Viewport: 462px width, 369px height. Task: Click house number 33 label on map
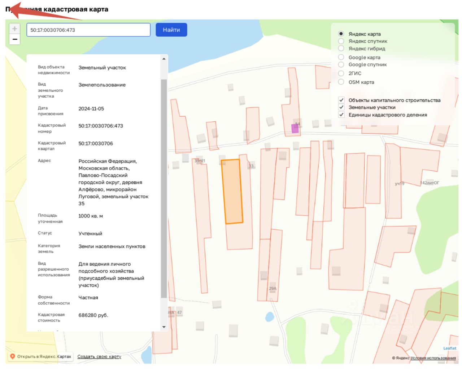(251, 166)
